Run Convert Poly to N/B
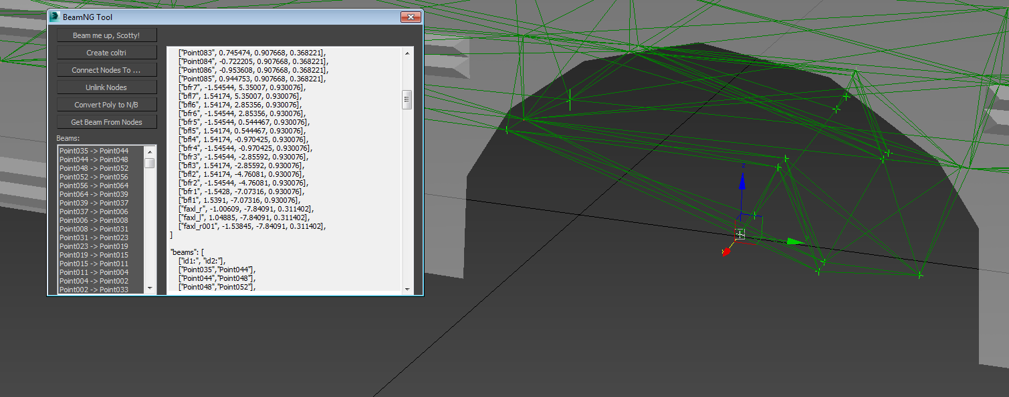The width and height of the screenshot is (1009, 397). [106, 104]
